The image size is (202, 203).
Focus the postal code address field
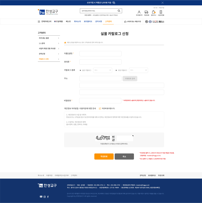[100, 79]
